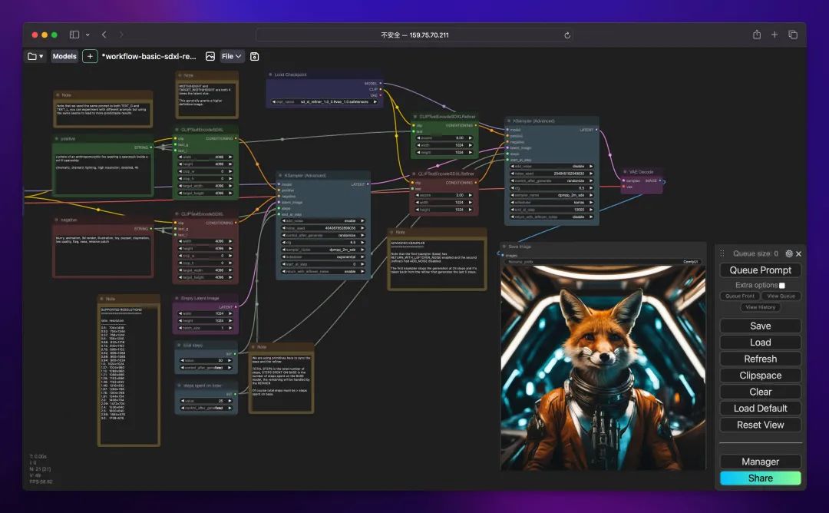829x513 pixels.
Task: Collapse the Save Image node via its title dot
Action: 504,247
